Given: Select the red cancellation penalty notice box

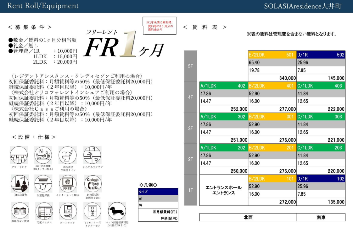Looking at the screenshot, I should 160,26.
